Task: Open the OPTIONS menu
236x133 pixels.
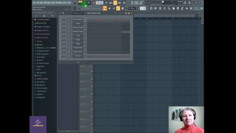Action: (x=59, y=3)
